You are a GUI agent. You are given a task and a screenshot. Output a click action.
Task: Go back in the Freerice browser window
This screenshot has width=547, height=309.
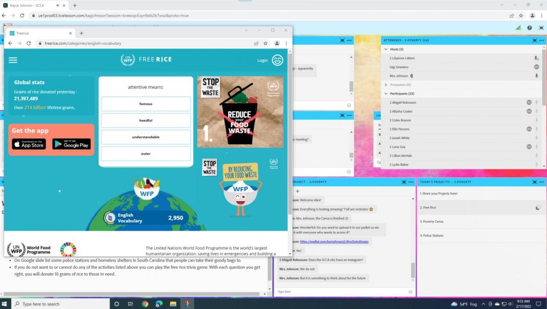(10, 43)
